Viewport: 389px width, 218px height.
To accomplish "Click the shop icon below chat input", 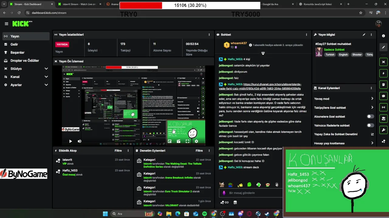I will click(235, 202).
